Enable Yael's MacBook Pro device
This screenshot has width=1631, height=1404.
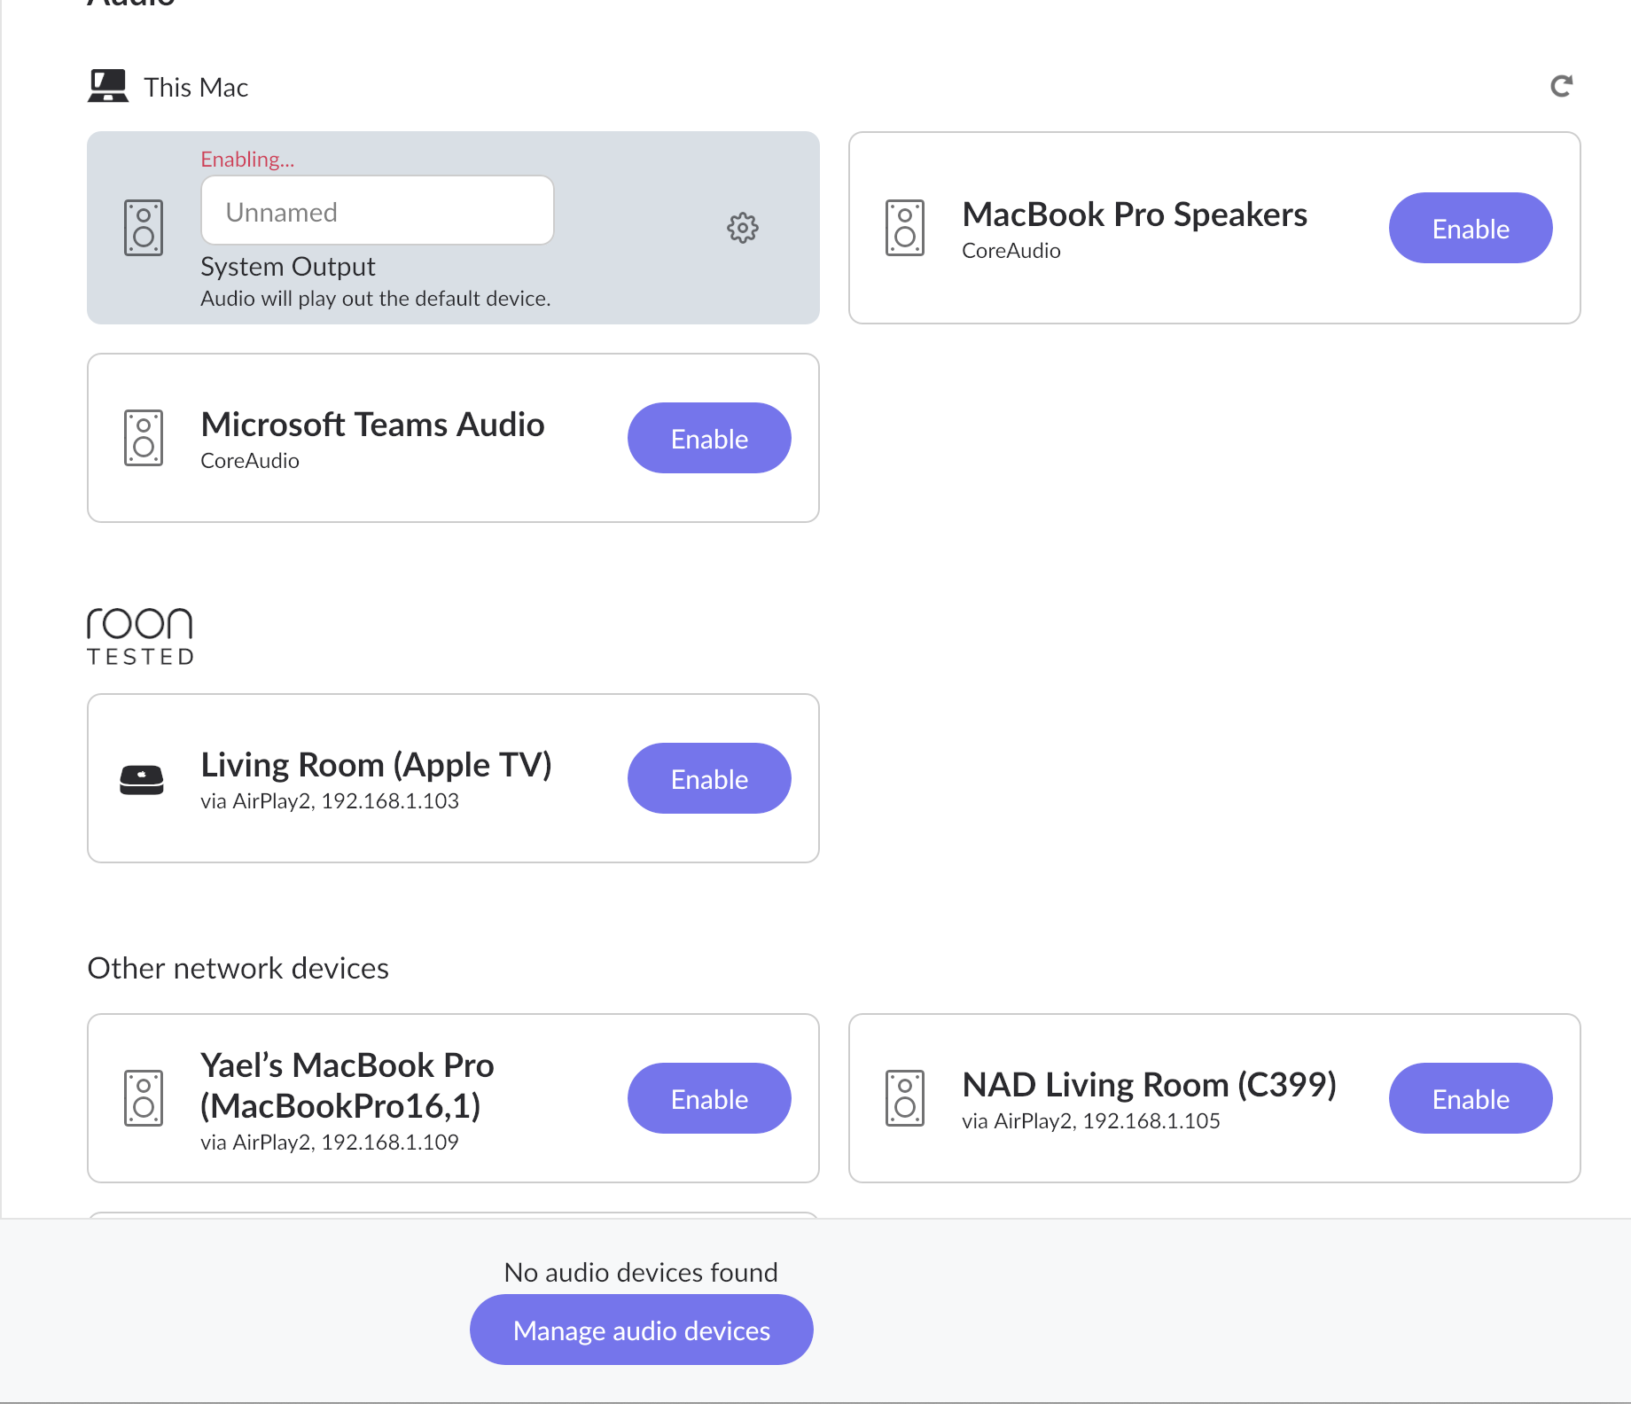[x=709, y=1098]
